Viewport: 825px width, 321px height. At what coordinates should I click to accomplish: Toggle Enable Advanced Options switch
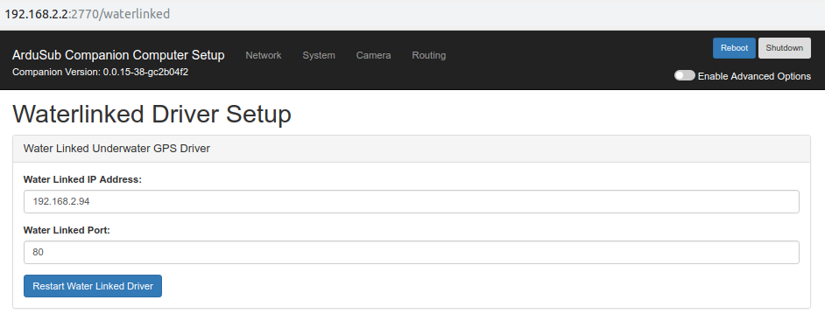click(685, 75)
